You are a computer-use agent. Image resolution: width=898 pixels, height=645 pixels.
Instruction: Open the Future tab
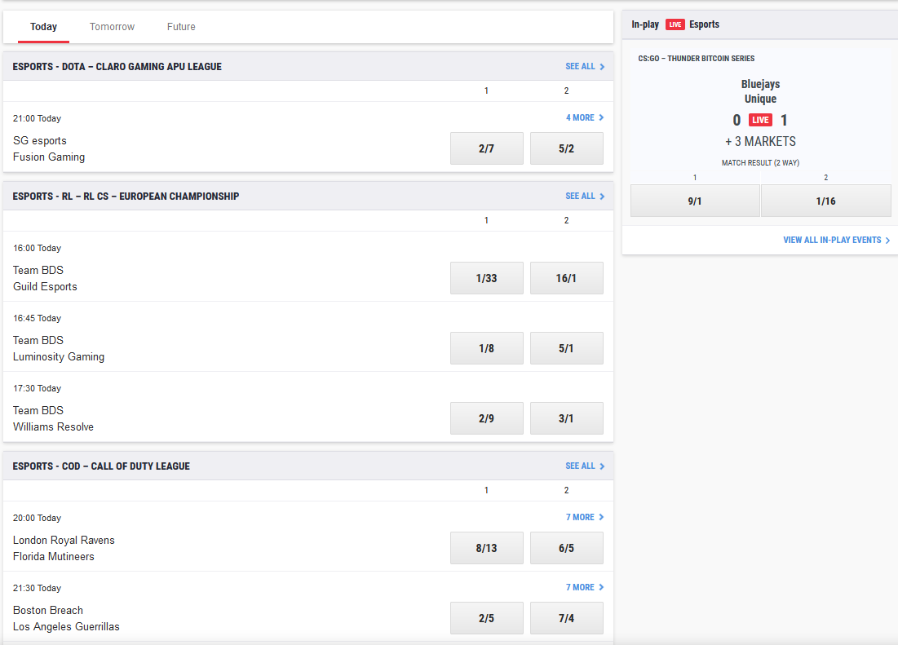pos(181,27)
